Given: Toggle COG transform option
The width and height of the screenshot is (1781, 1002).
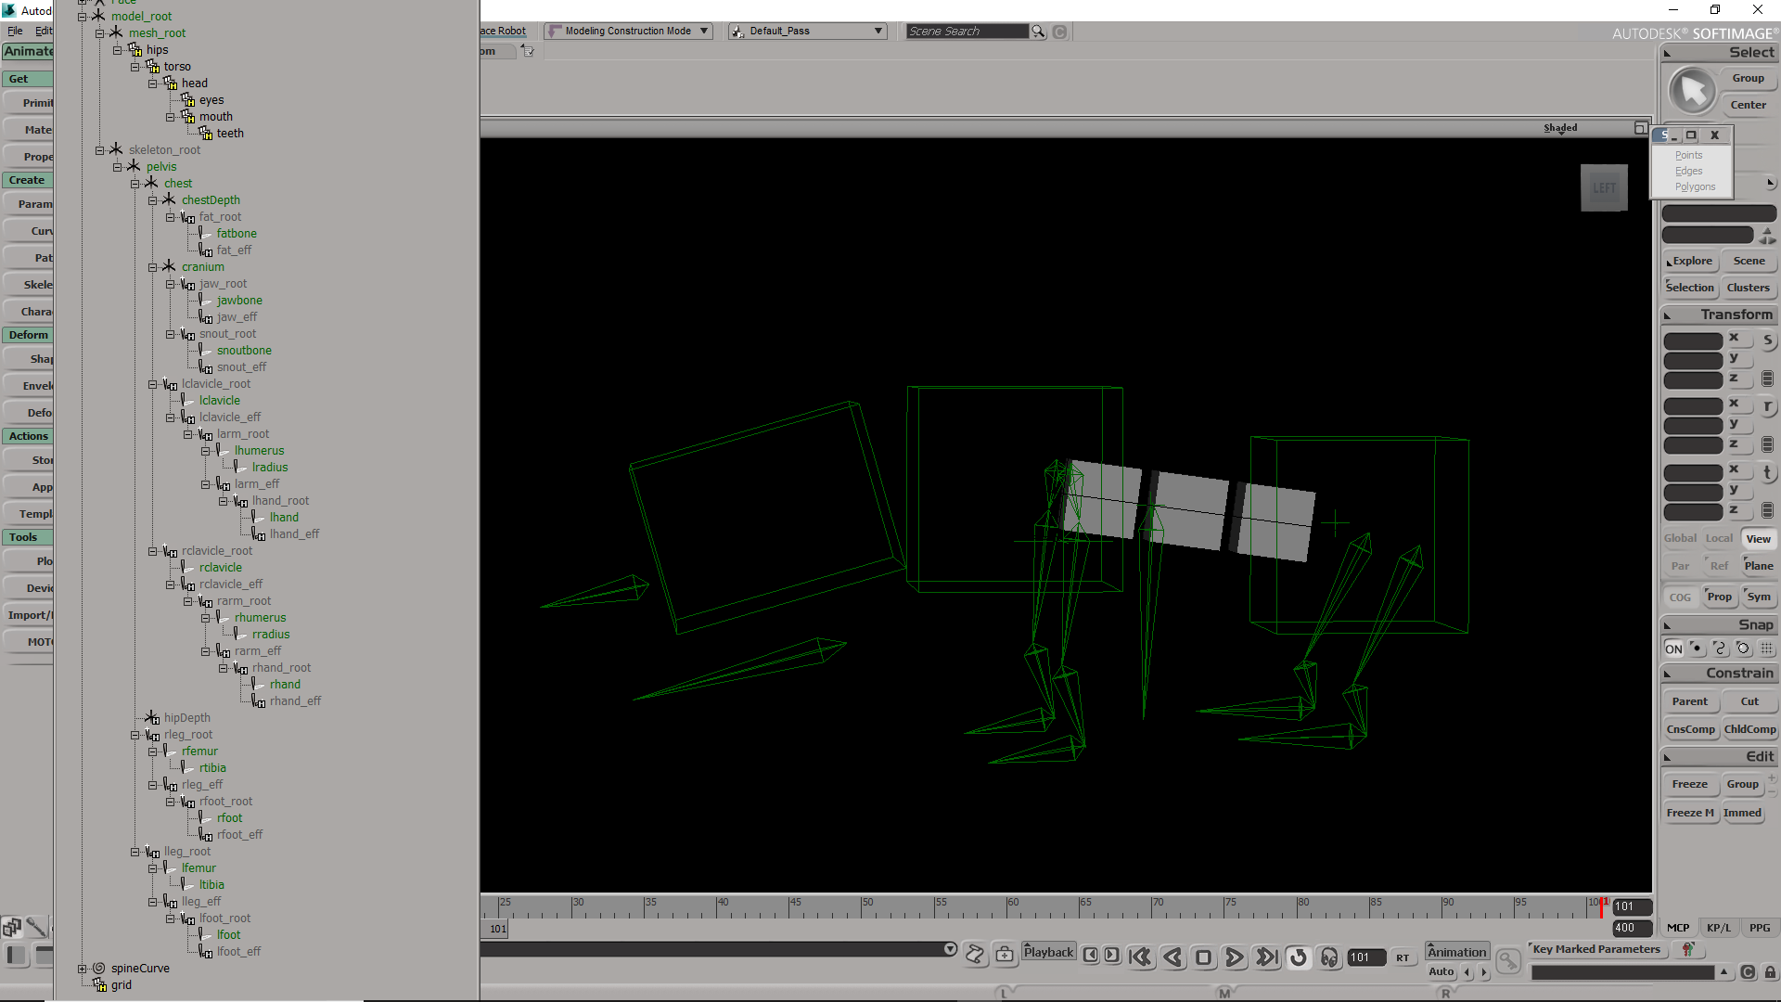Looking at the screenshot, I should point(1680,597).
